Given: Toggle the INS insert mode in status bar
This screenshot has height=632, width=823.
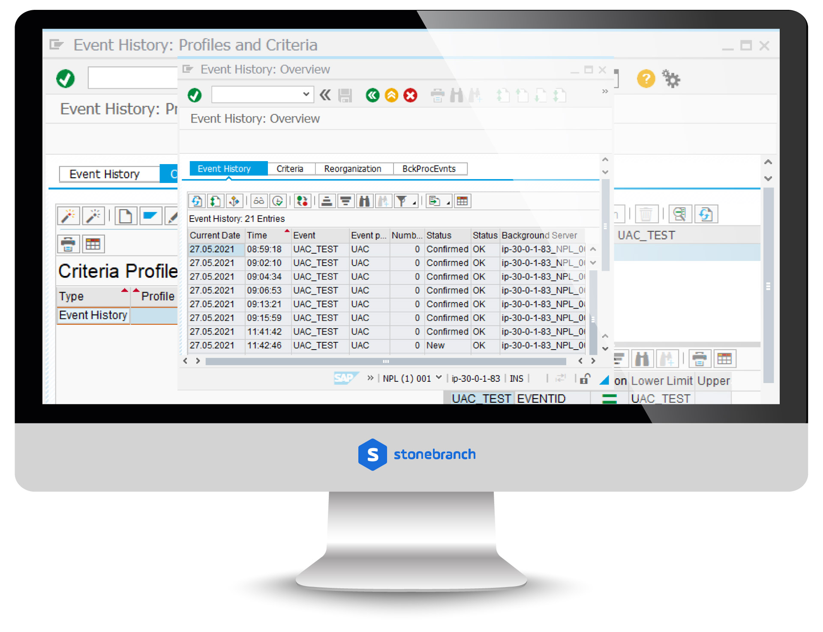Looking at the screenshot, I should click(517, 379).
